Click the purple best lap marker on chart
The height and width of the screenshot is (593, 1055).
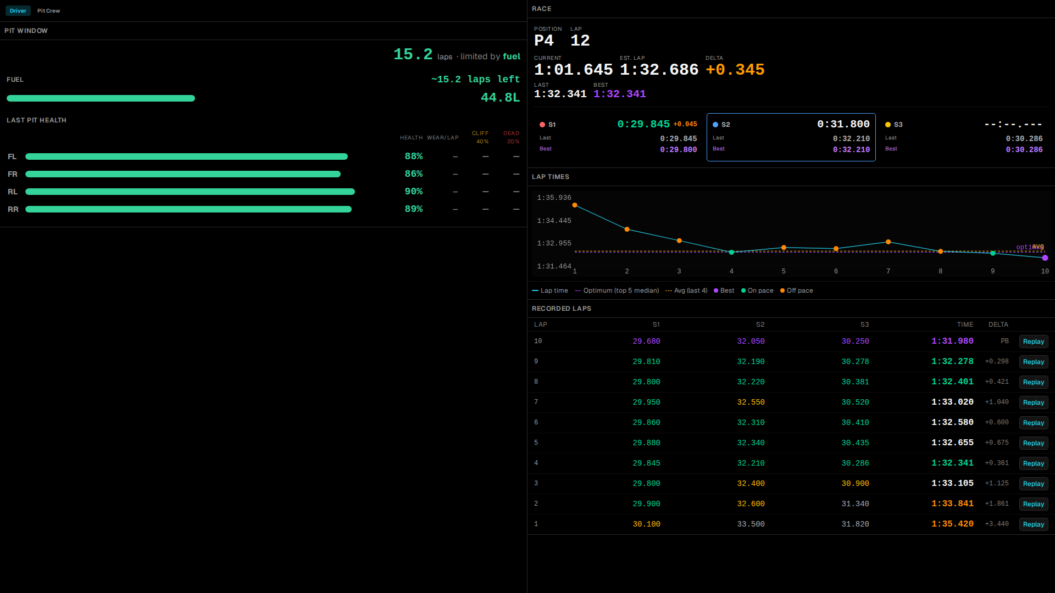pyautogui.click(x=1045, y=258)
